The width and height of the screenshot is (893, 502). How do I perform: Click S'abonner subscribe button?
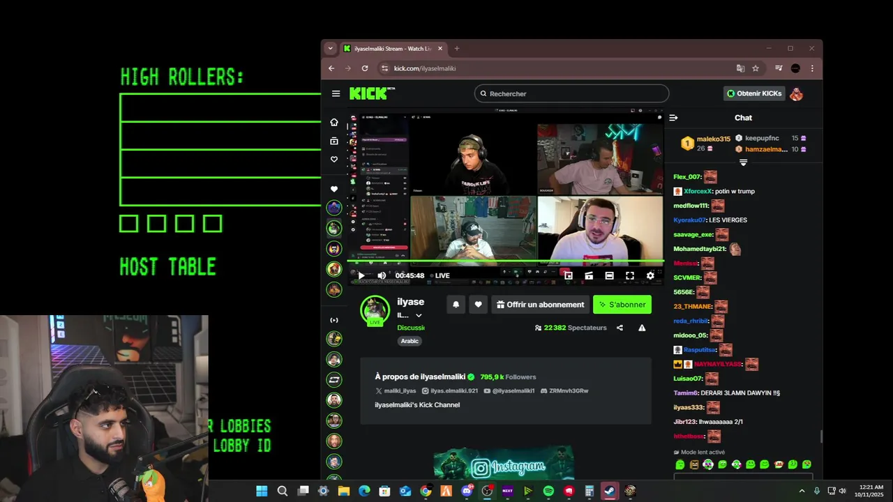click(x=622, y=305)
